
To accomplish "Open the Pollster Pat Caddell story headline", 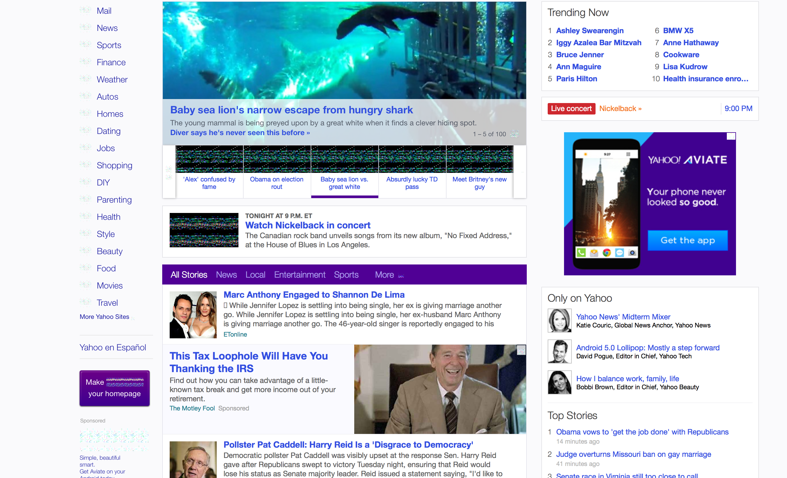I will [348, 445].
